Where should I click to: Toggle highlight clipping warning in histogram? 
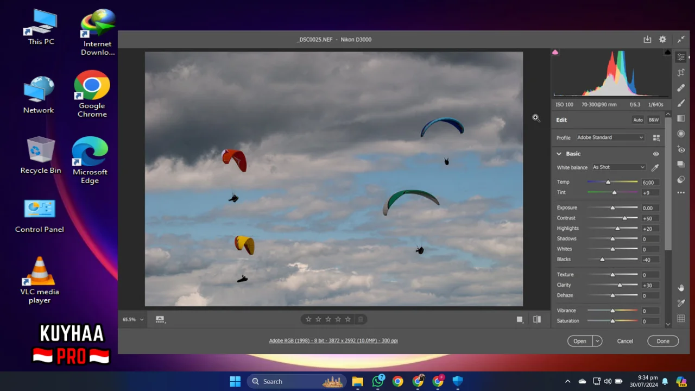[x=668, y=52]
